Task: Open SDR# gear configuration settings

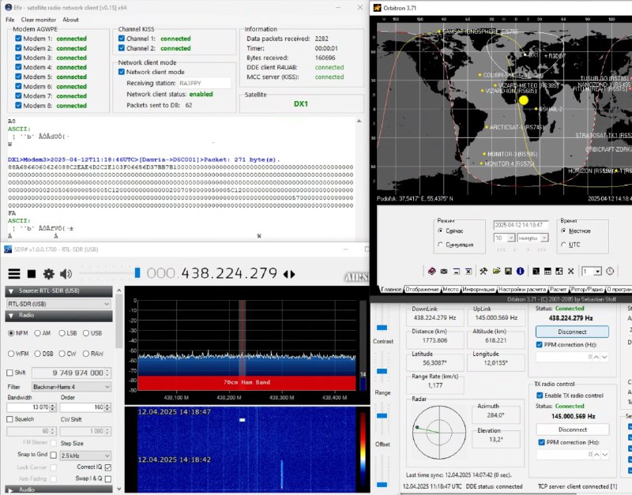Action: 48,274
